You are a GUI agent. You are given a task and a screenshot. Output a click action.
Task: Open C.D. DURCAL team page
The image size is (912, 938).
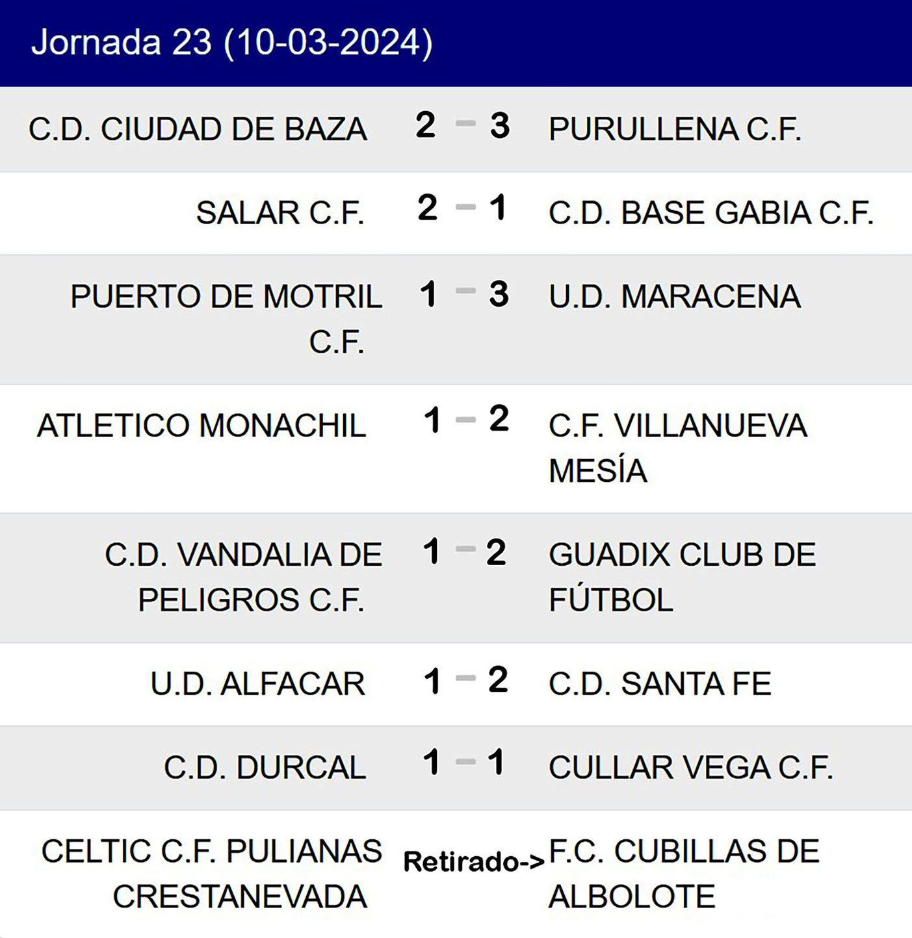pyautogui.click(x=265, y=768)
